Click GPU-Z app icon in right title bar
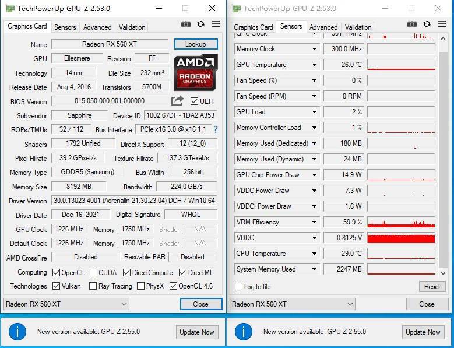Image resolution: width=454 pixels, height=348 pixels. (x=236, y=8)
